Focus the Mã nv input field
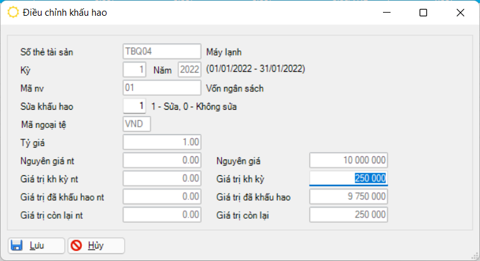The image size is (480, 261). tap(162, 88)
